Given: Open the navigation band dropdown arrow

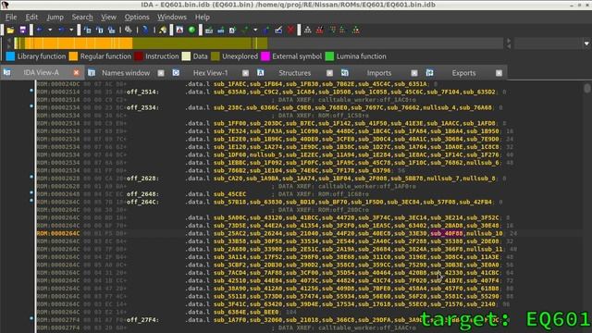Looking at the screenshot, I should click(586, 43).
